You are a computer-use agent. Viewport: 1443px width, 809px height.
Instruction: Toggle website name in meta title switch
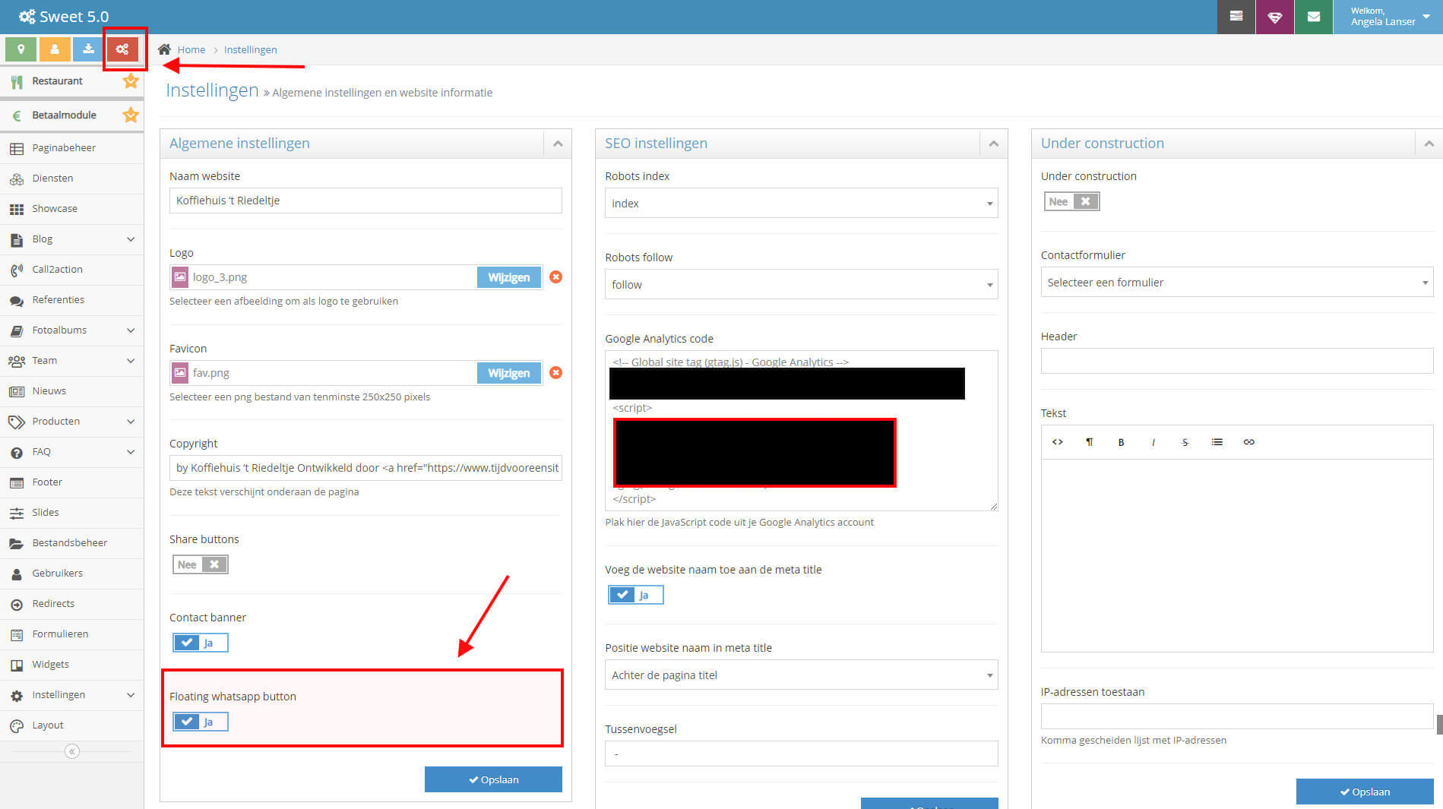pyautogui.click(x=635, y=595)
